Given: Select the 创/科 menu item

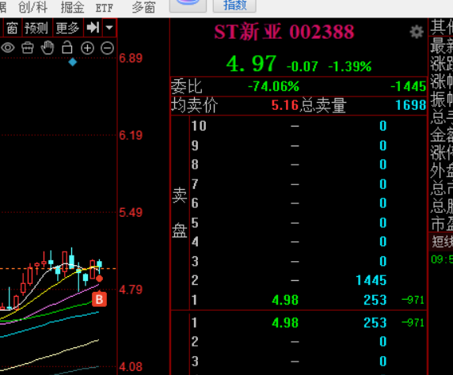Looking at the screenshot, I should [33, 7].
